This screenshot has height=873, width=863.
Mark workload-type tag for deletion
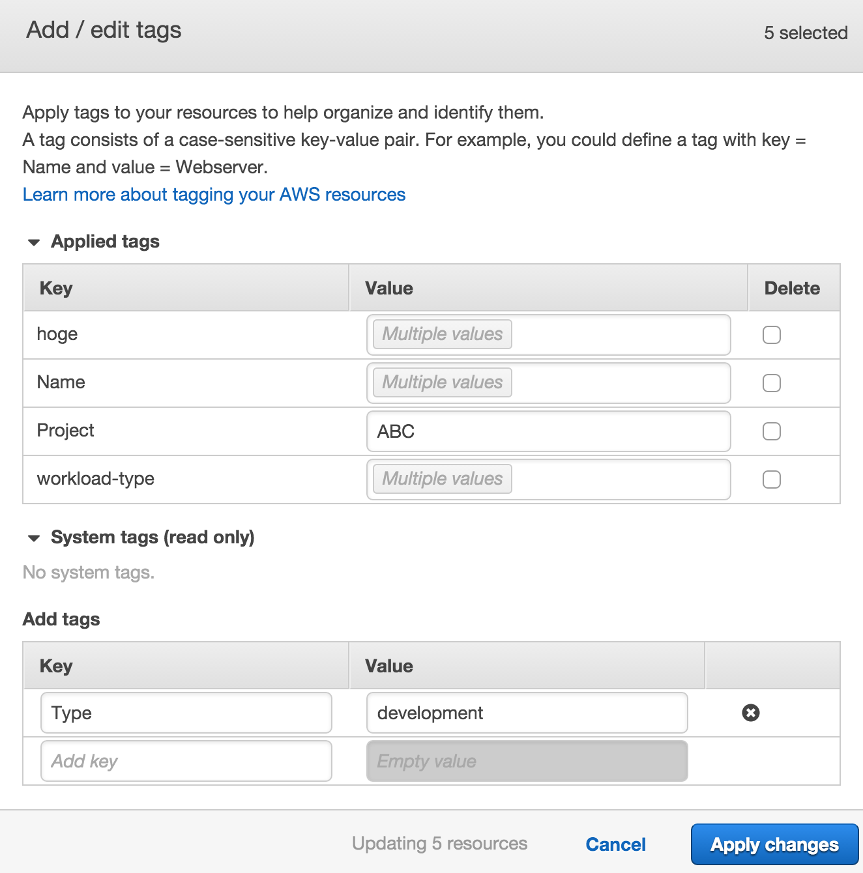click(771, 479)
